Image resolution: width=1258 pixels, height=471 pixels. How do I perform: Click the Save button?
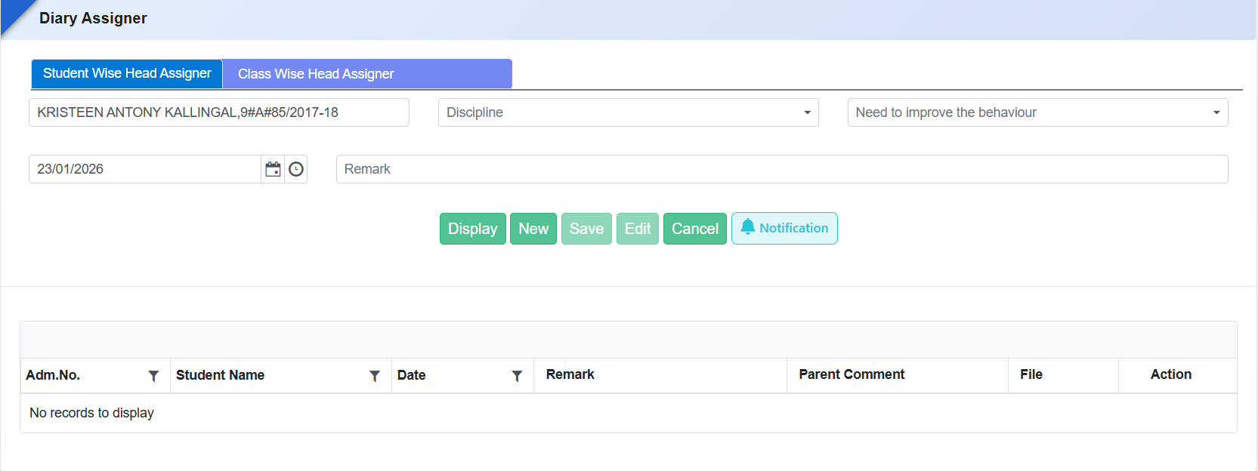coord(586,229)
